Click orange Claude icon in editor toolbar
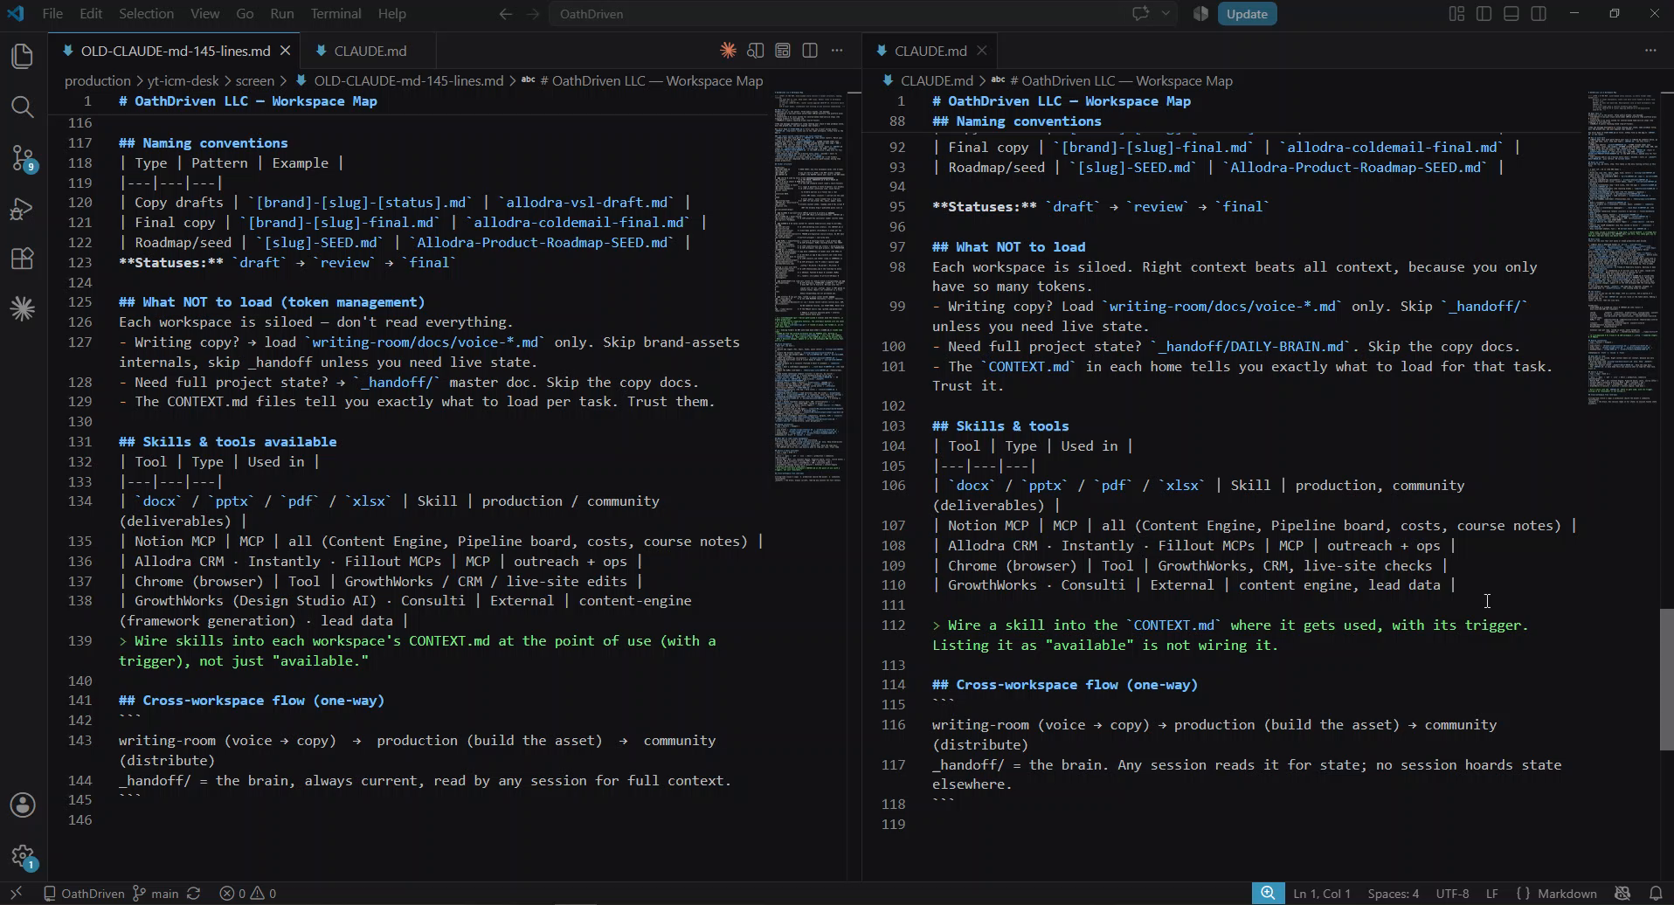Viewport: 1674px width, 905px height. (728, 51)
